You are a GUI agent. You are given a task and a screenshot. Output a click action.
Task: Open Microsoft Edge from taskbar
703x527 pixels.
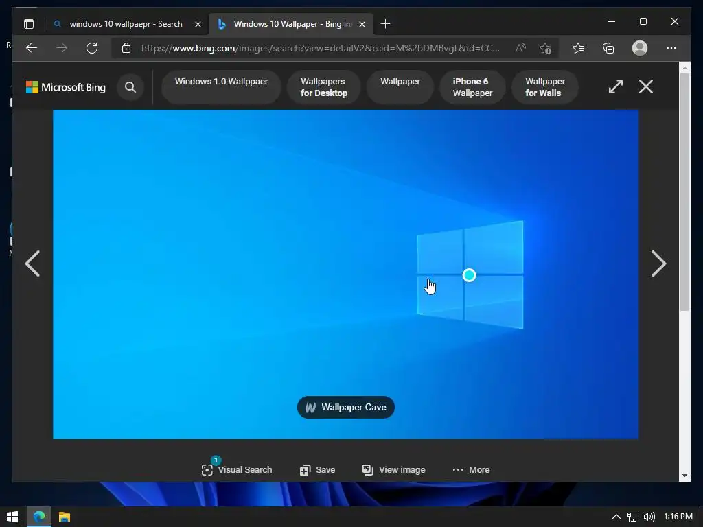pyautogui.click(x=39, y=517)
